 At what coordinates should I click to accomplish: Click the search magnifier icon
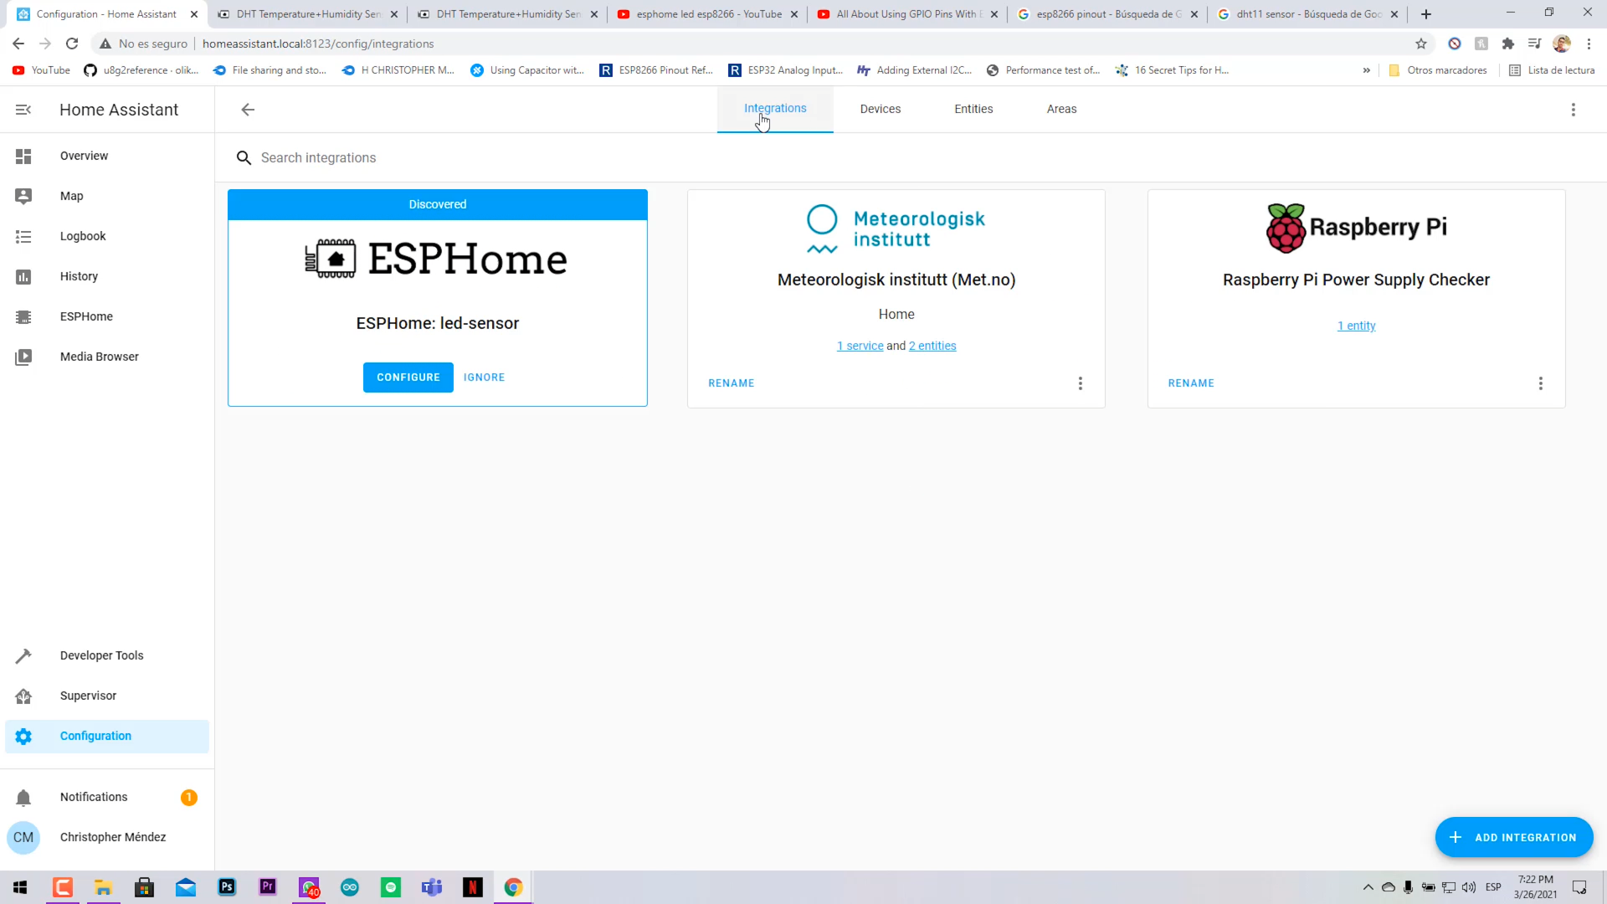click(244, 157)
